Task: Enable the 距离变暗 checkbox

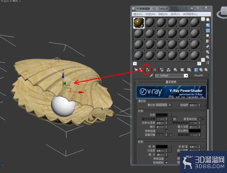Action: click(x=171, y=135)
